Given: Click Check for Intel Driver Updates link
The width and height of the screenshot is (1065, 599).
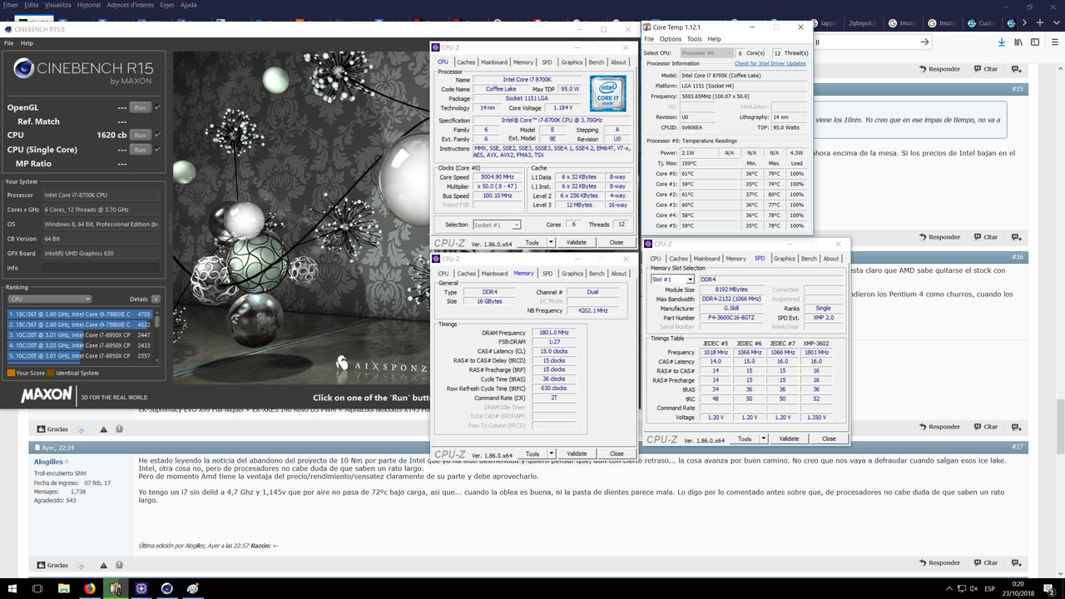Looking at the screenshot, I should coord(770,63).
